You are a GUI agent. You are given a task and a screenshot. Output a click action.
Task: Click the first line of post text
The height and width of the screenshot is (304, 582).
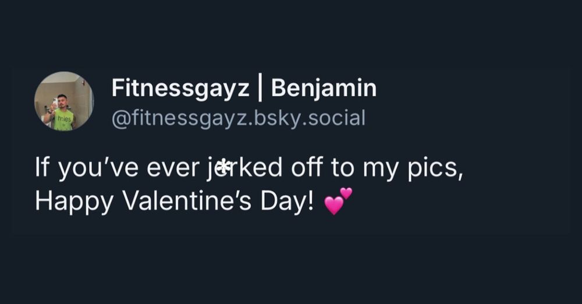pyautogui.click(x=249, y=169)
